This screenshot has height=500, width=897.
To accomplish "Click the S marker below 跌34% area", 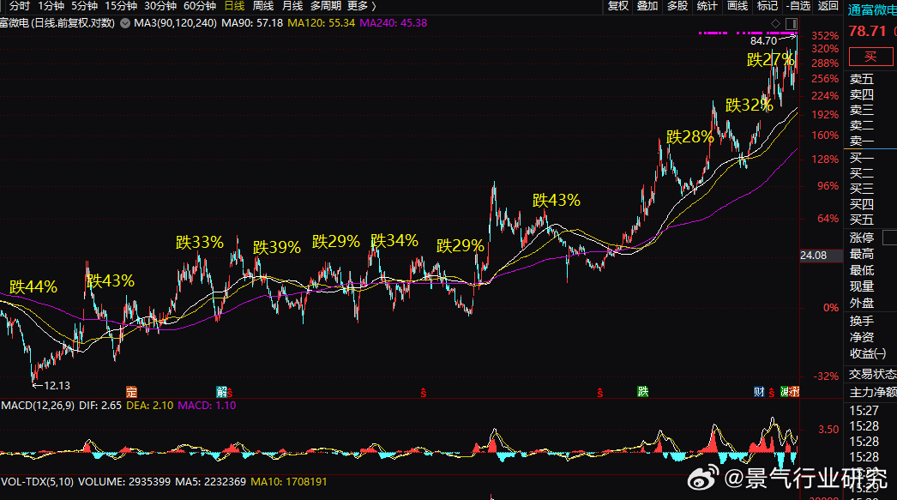I will click(424, 393).
